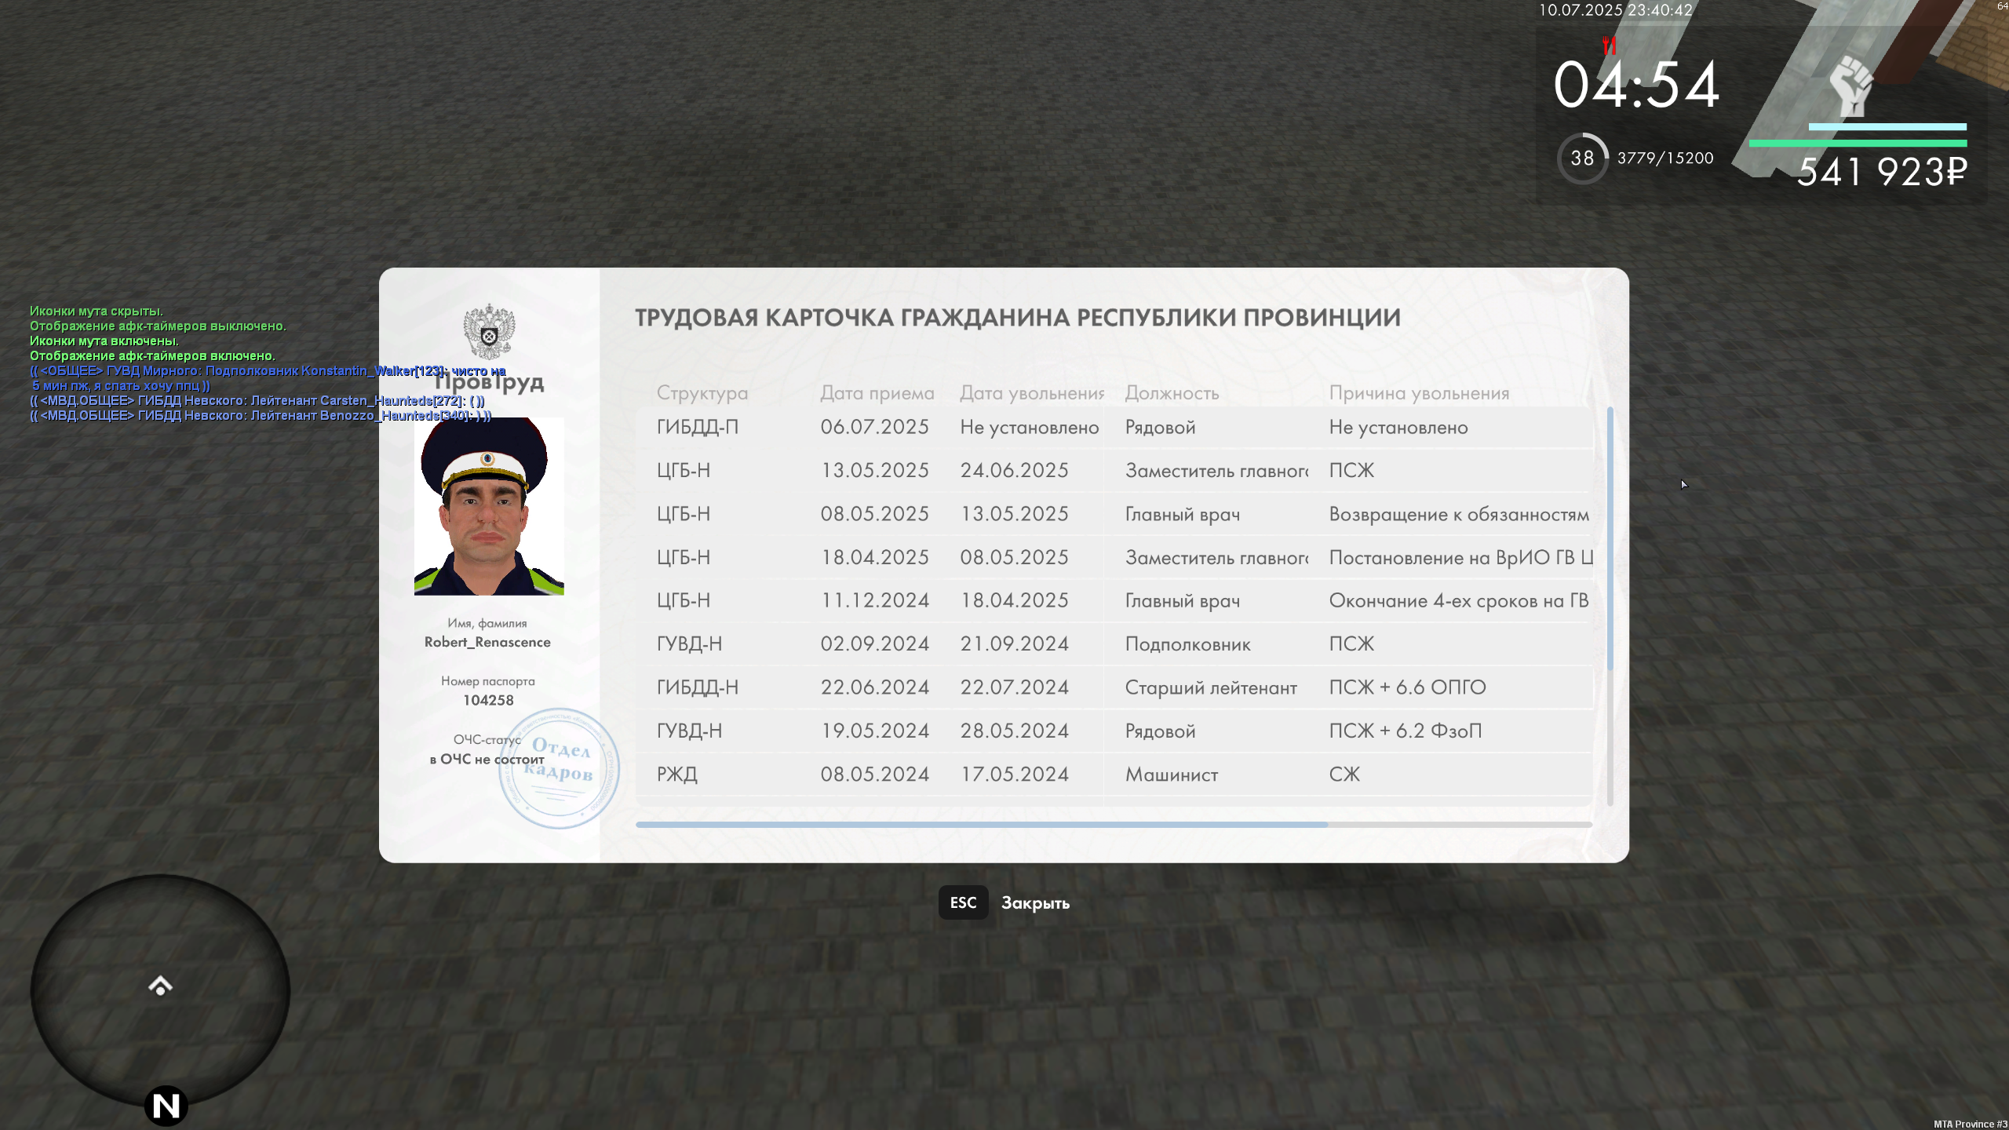
Task: Click the 06.07.2025 hire date
Action: (x=874, y=427)
